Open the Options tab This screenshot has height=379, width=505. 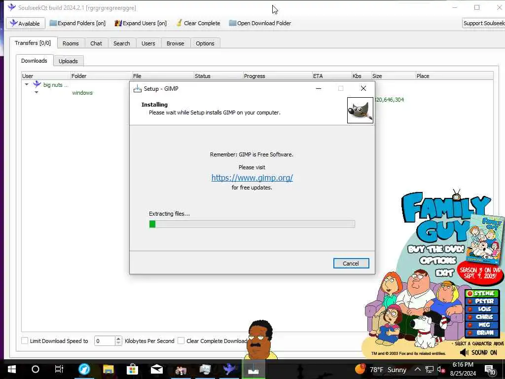pos(205,43)
